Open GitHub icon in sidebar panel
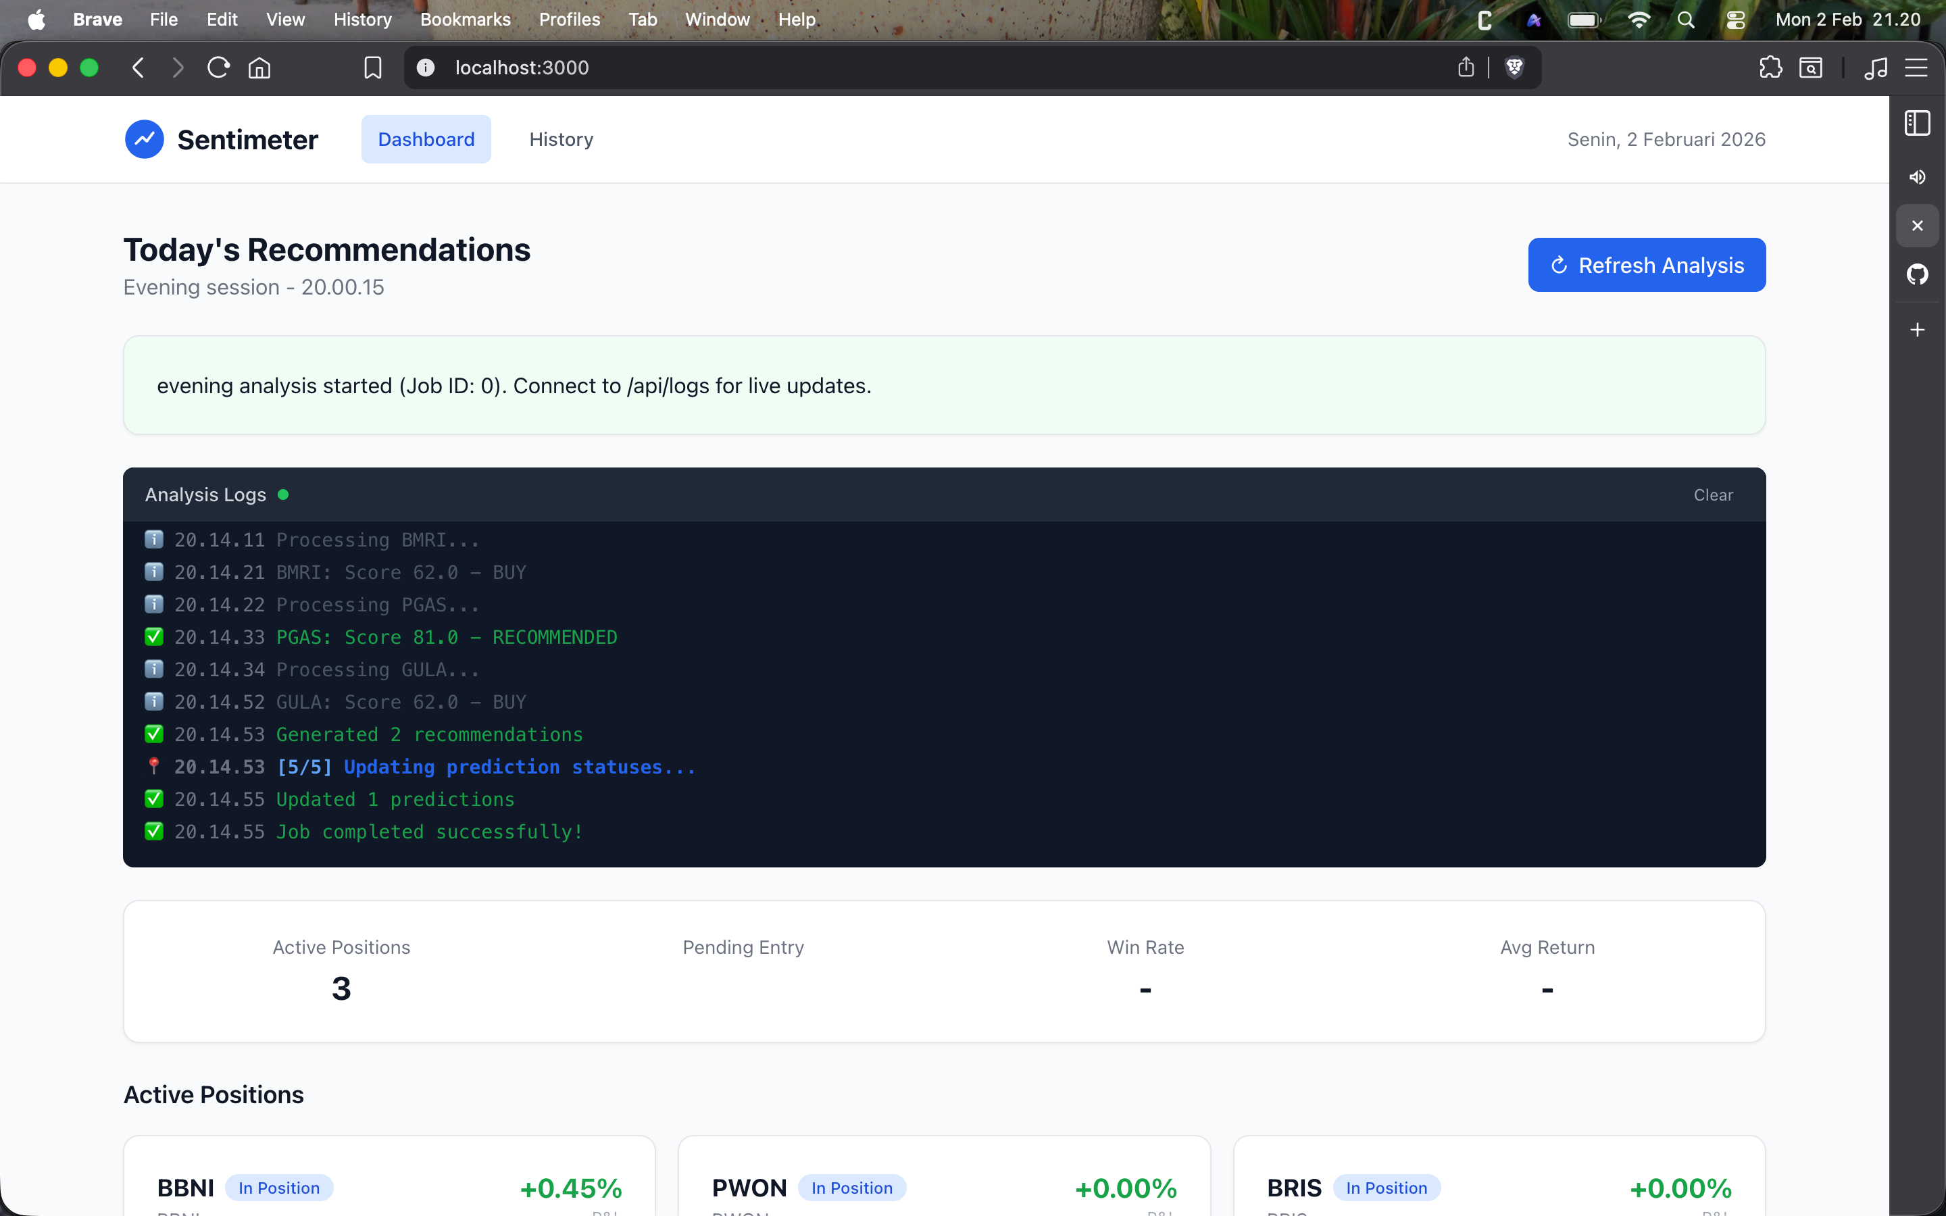This screenshot has height=1216, width=1946. pos(1917,274)
